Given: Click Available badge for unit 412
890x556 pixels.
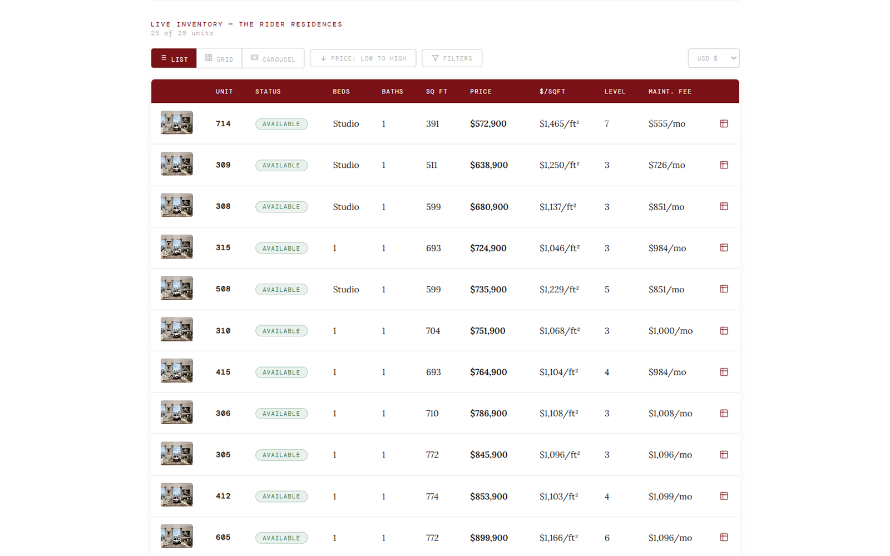Looking at the screenshot, I should coord(281,497).
